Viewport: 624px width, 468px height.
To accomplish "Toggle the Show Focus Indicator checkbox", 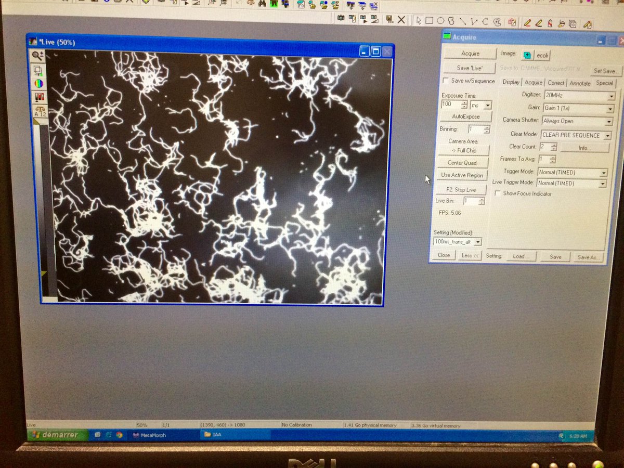I will coord(498,193).
